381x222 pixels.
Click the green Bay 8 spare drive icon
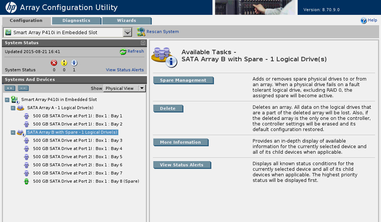26,181
